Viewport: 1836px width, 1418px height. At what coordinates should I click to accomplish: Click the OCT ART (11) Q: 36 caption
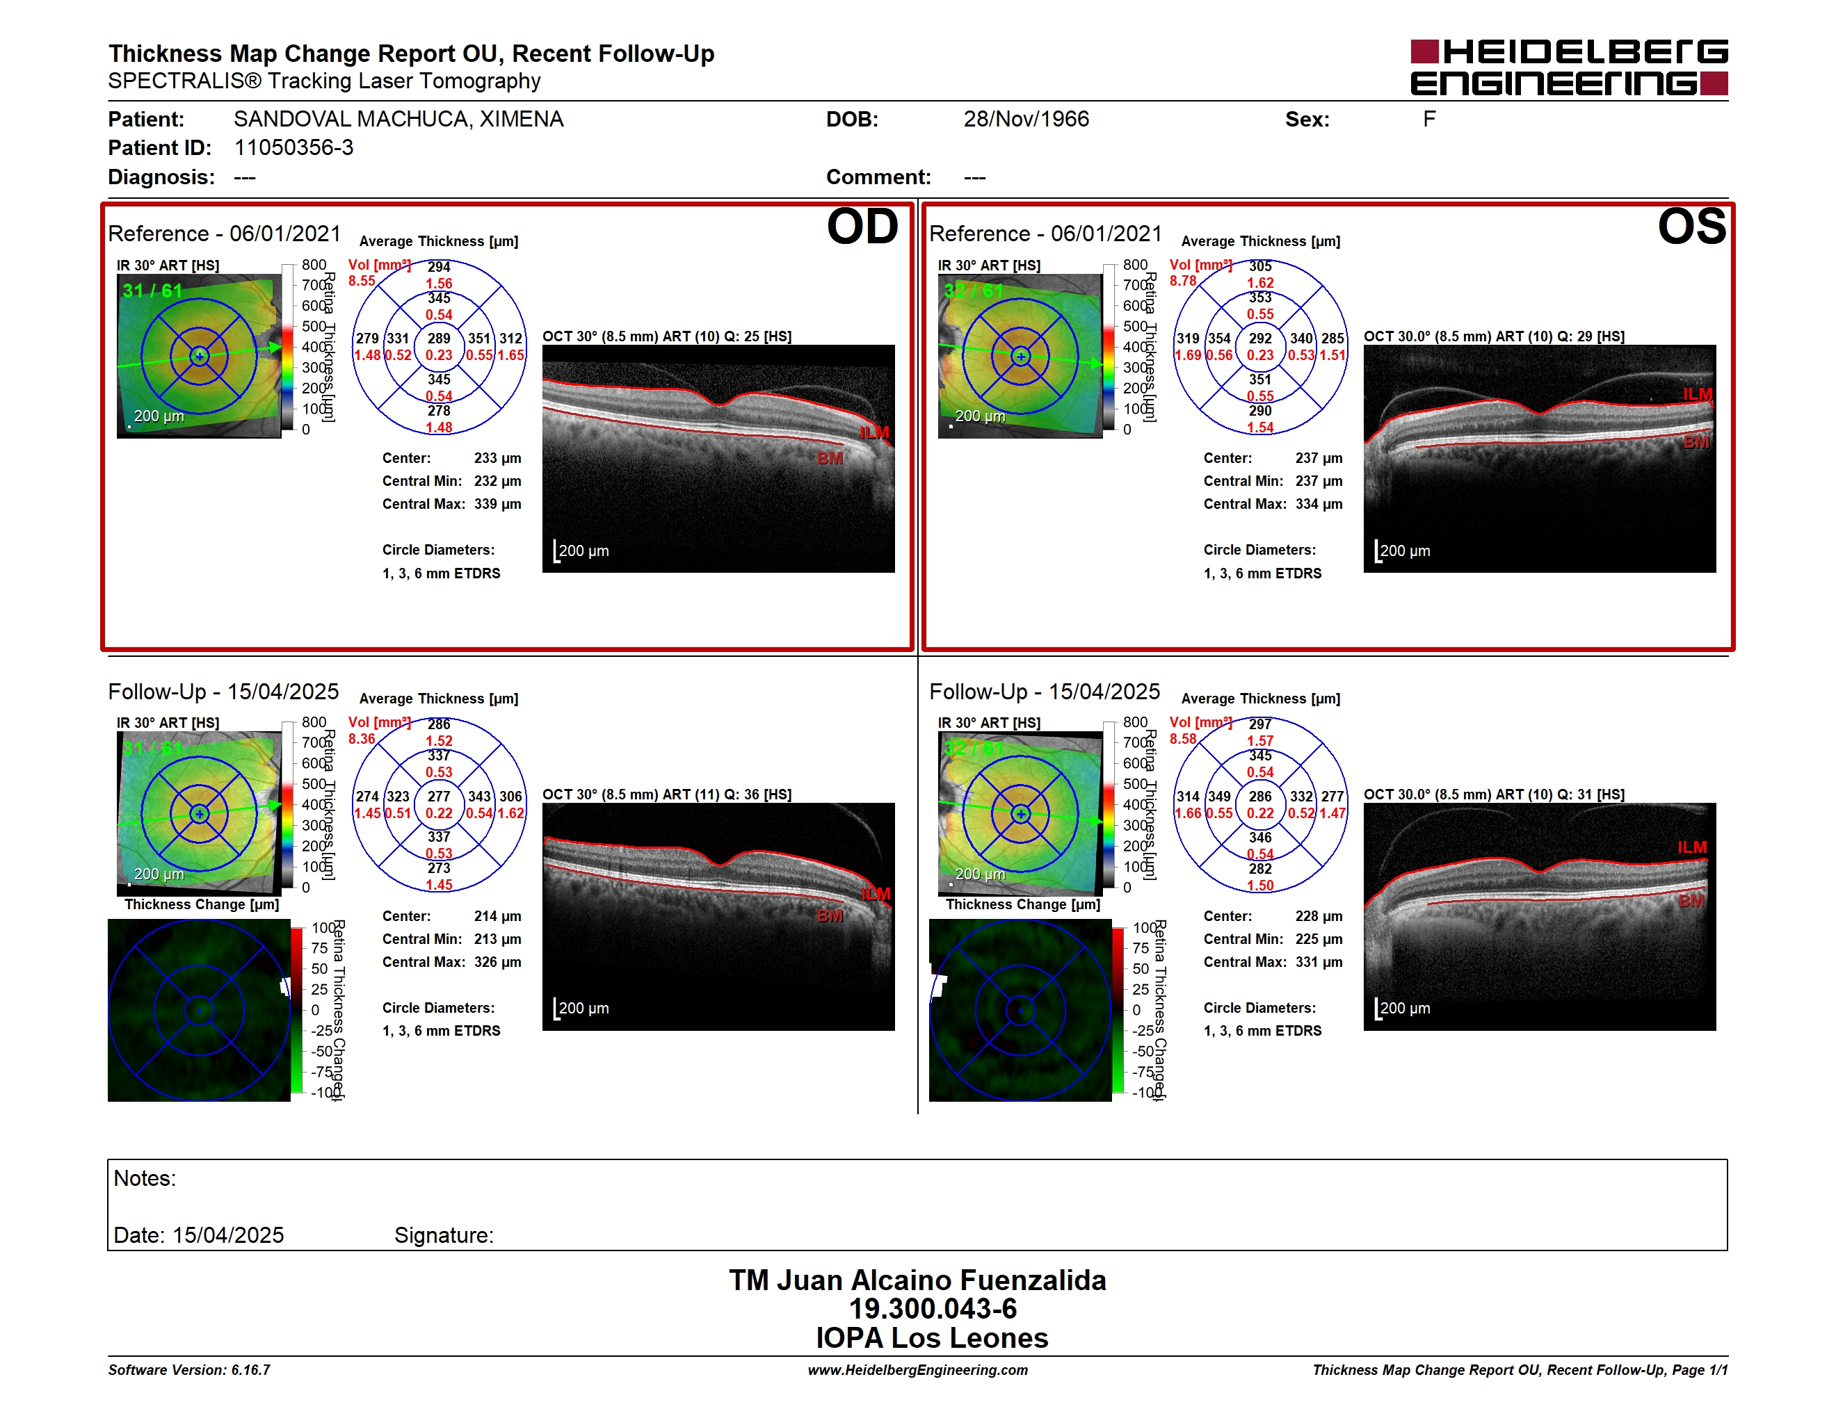667,794
